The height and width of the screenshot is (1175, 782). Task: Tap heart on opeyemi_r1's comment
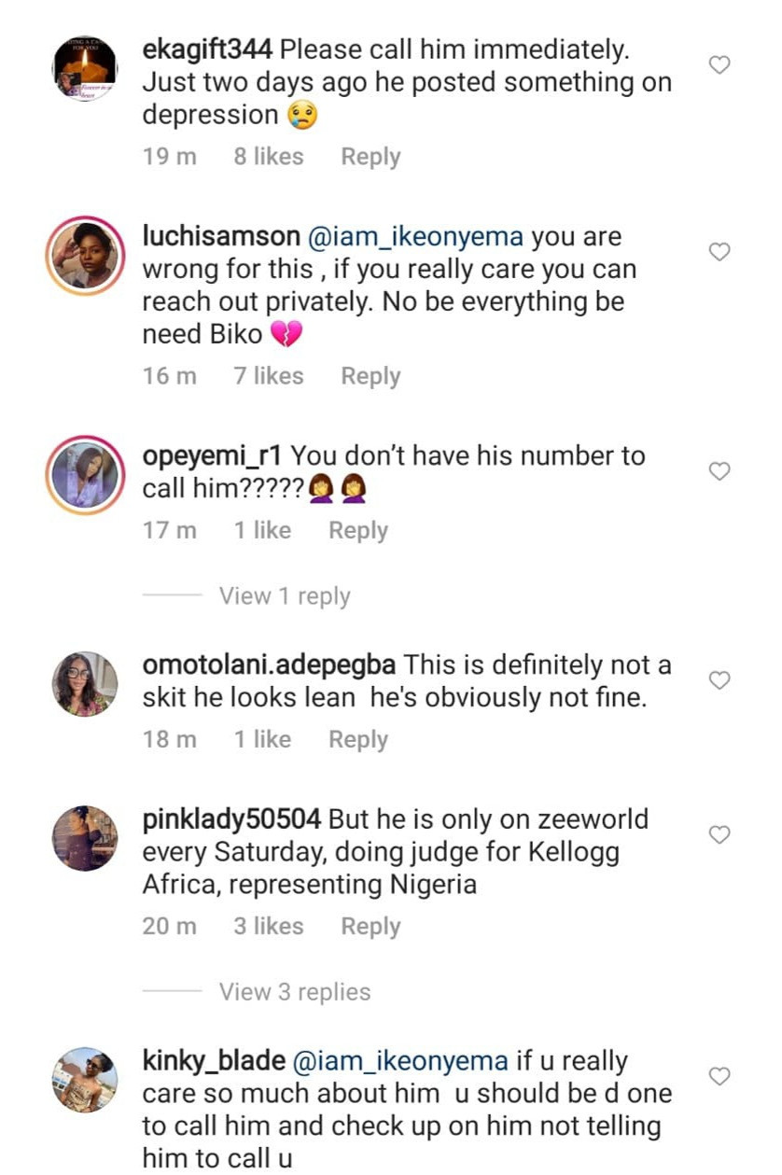[719, 471]
